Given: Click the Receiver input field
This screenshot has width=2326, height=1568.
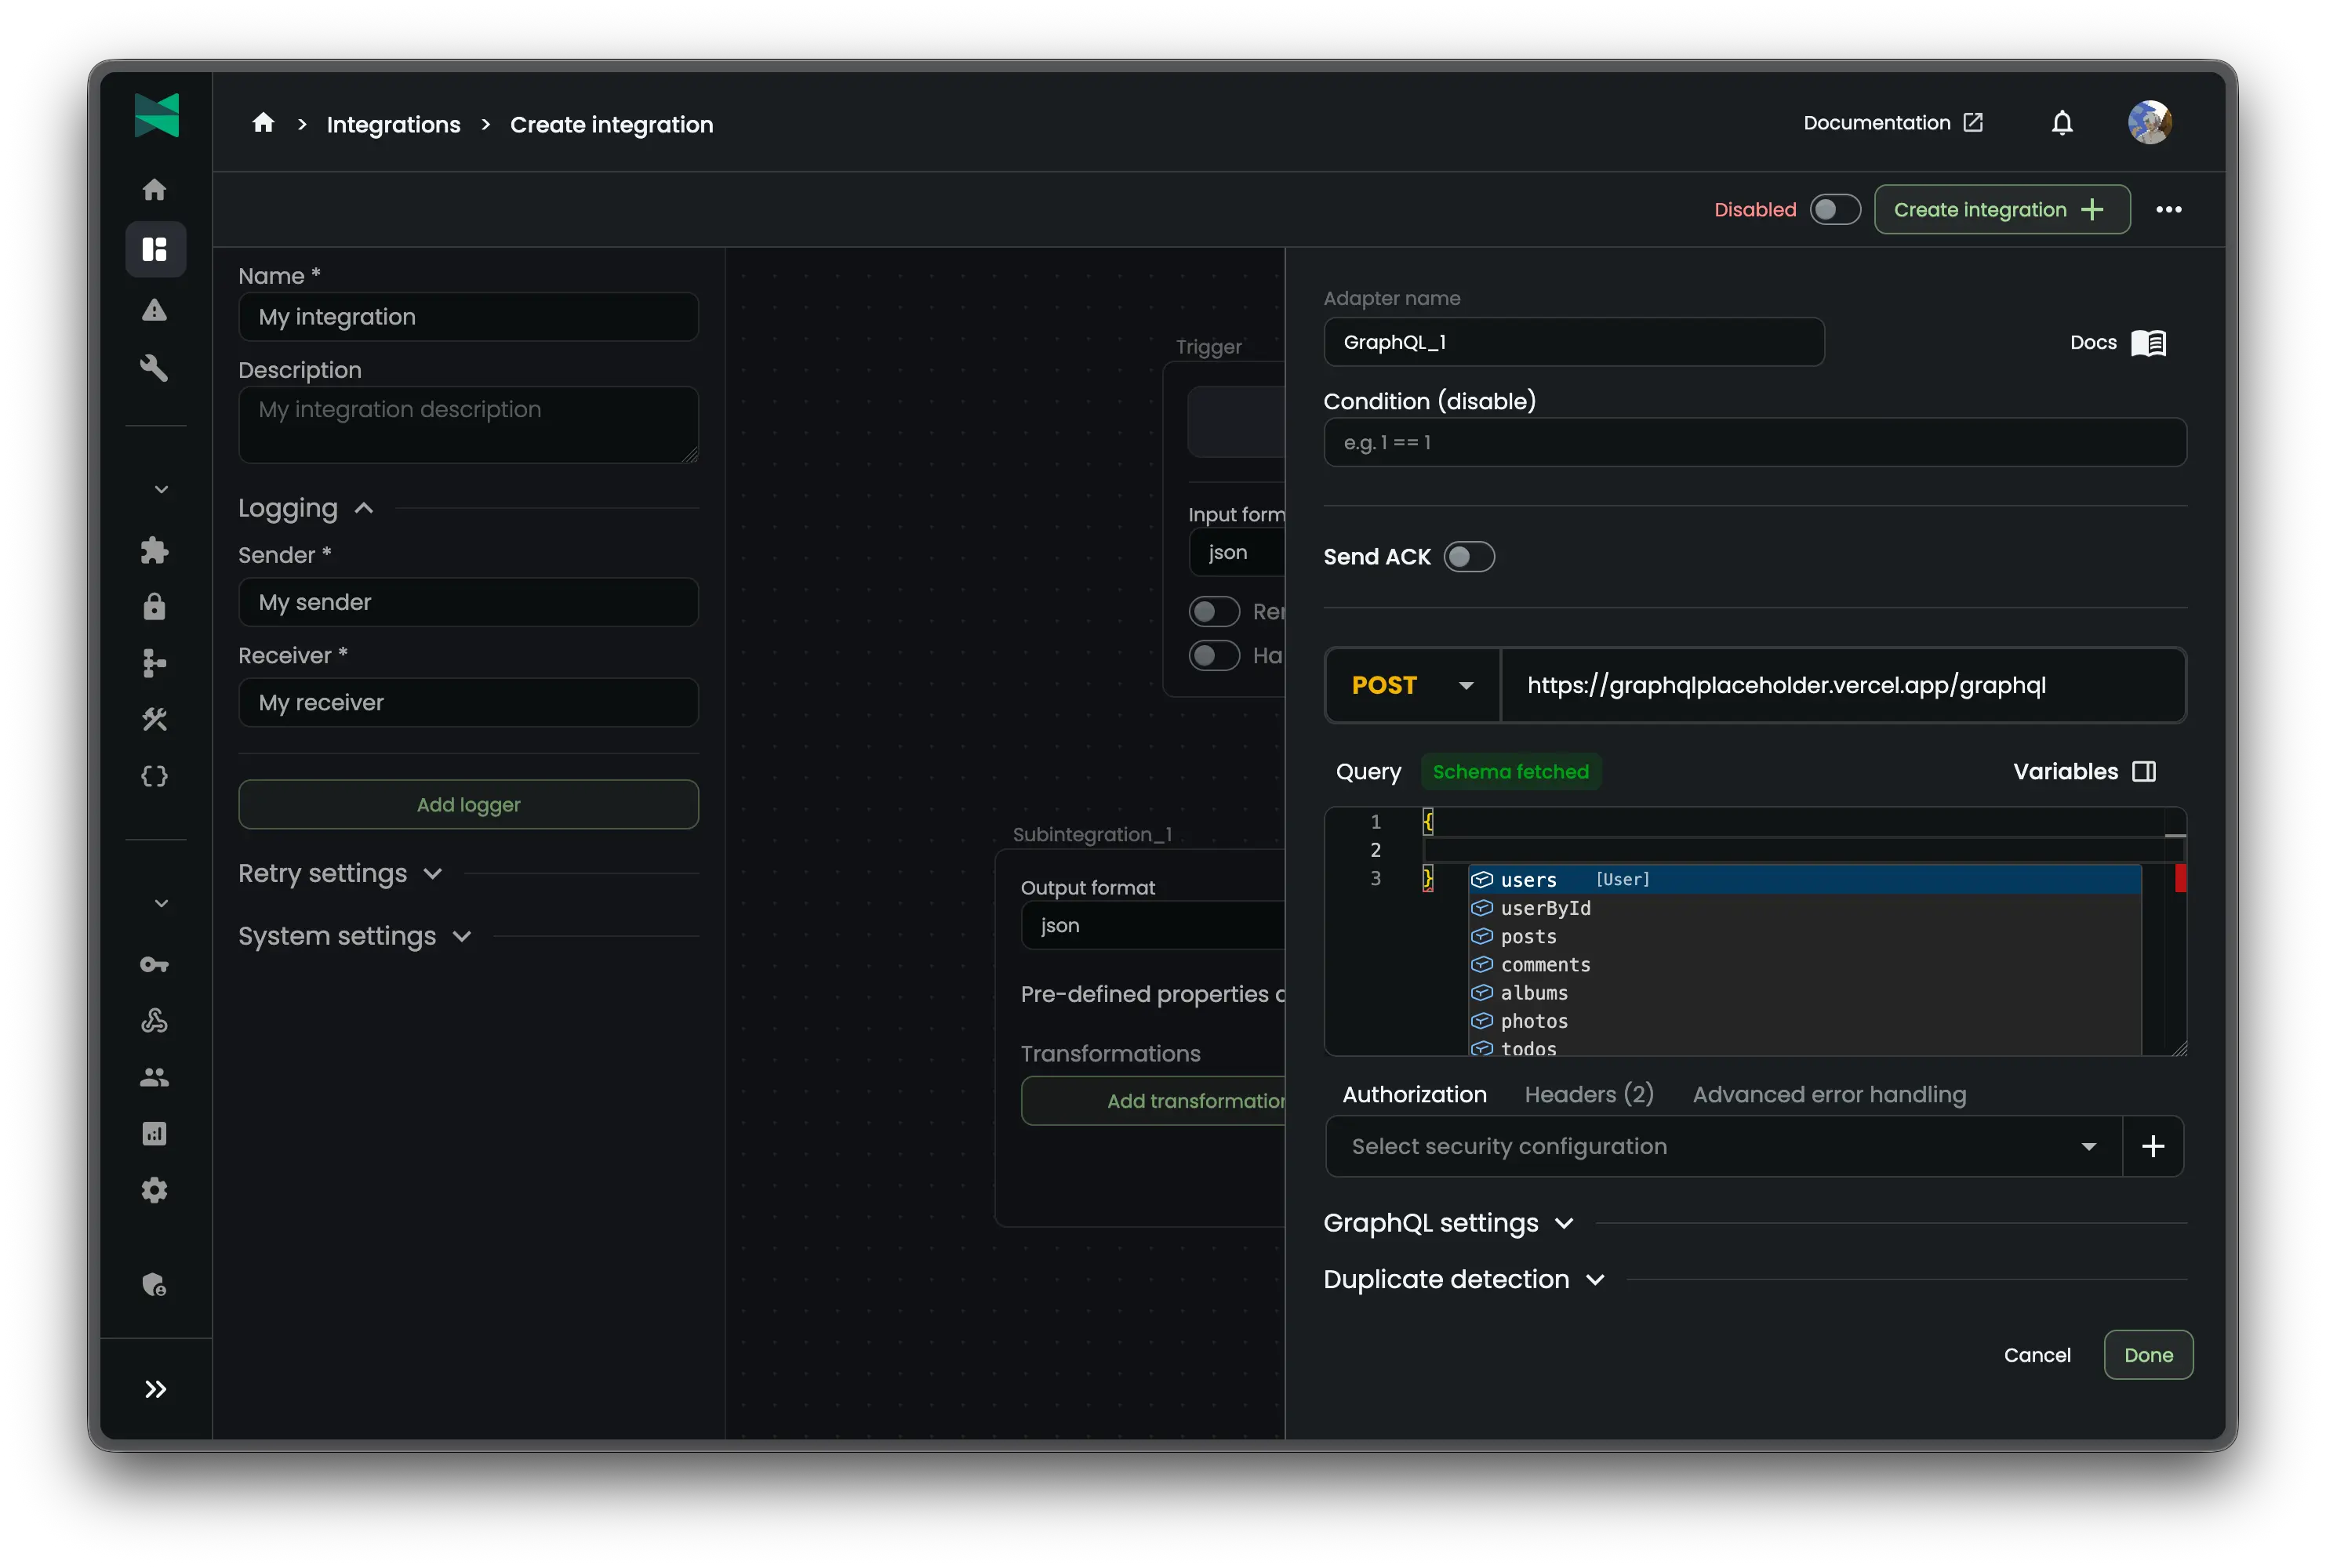Looking at the screenshot, I should point(468,702).
